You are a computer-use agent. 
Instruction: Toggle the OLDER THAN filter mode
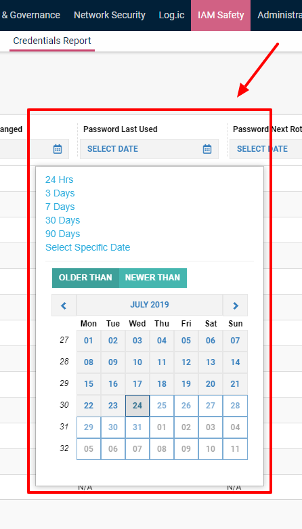85,278
